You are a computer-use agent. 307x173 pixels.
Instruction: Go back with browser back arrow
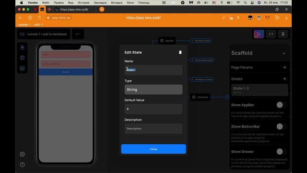(21, 18)
